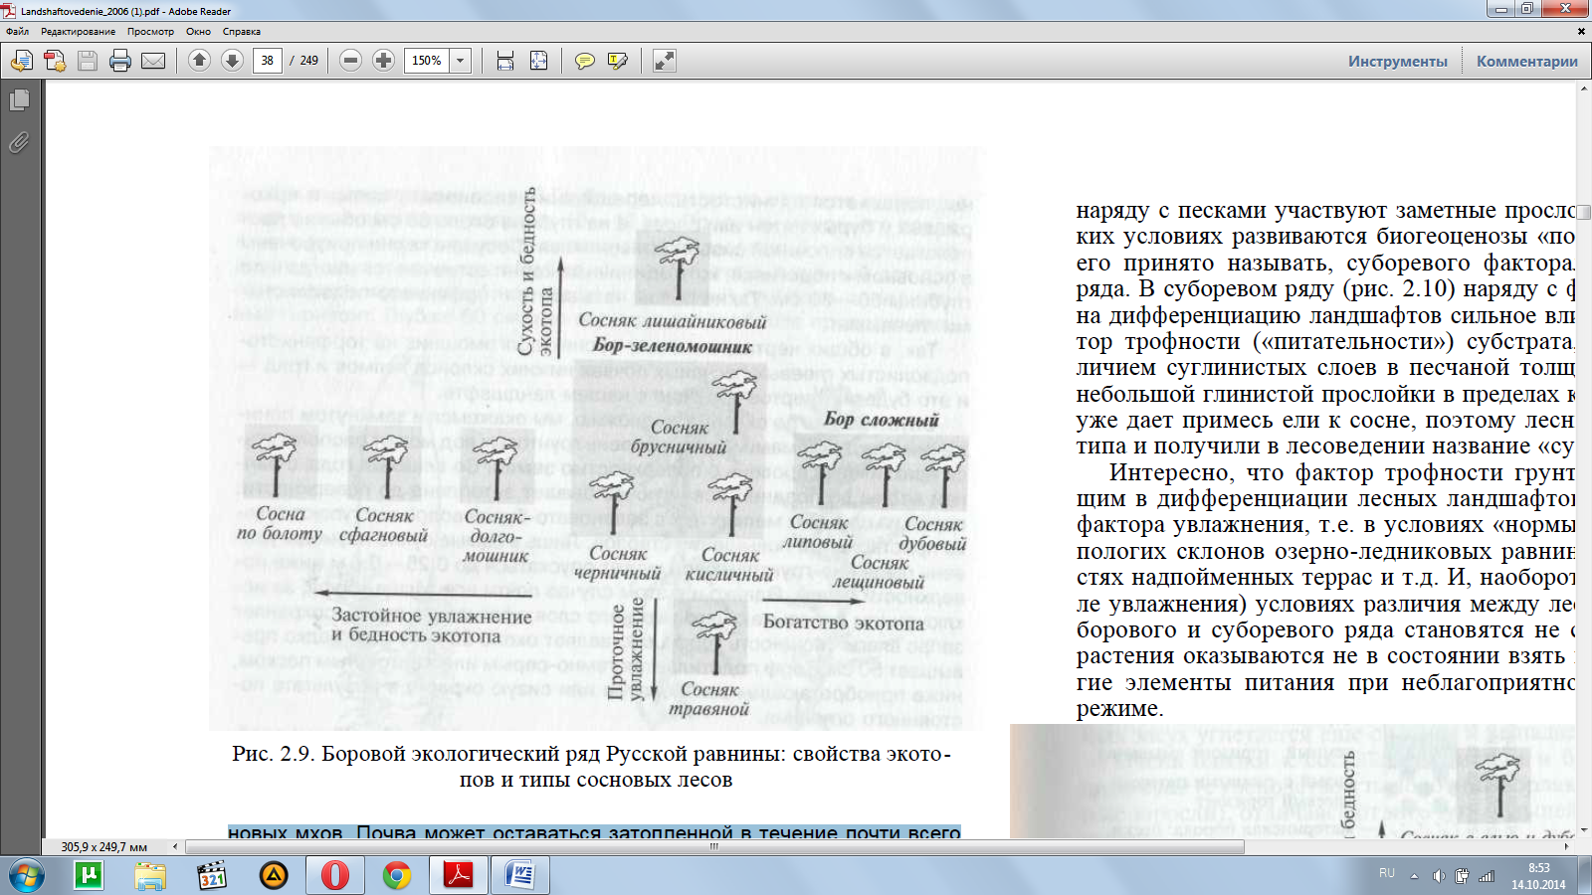Open the Комментарии pane
The height and width of the screenshot is (895, 1592).
click(1527, 61)
